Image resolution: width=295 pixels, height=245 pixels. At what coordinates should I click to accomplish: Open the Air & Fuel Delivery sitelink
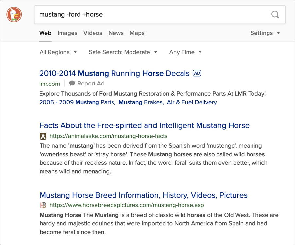coord(192,102)
